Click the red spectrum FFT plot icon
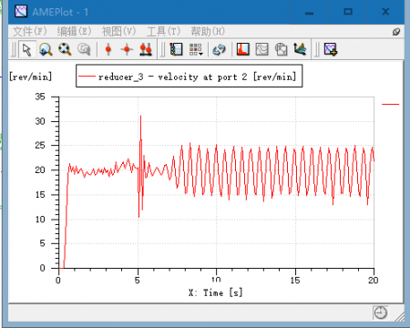This screenshot has width=410, height=328. point(243,49)
